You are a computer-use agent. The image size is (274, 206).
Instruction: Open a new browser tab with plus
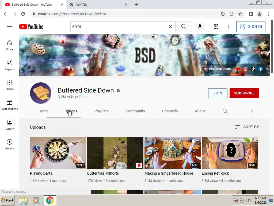click(136, 5)
